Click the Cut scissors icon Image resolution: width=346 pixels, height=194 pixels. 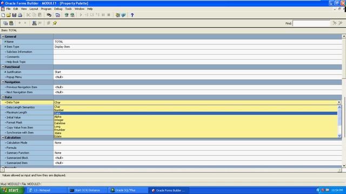coord(29,15)
